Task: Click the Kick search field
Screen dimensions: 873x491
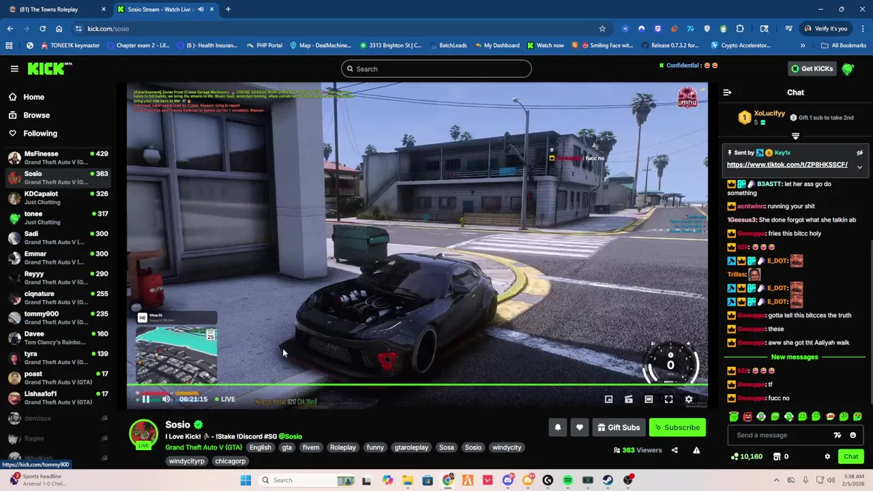Action: click(x=436, y=69)
